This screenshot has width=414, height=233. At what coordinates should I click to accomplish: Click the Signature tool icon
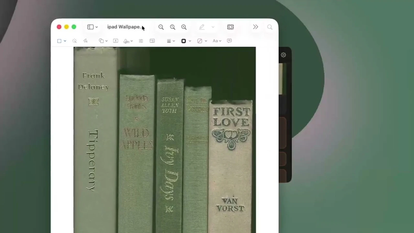click(x=126, y=41)
